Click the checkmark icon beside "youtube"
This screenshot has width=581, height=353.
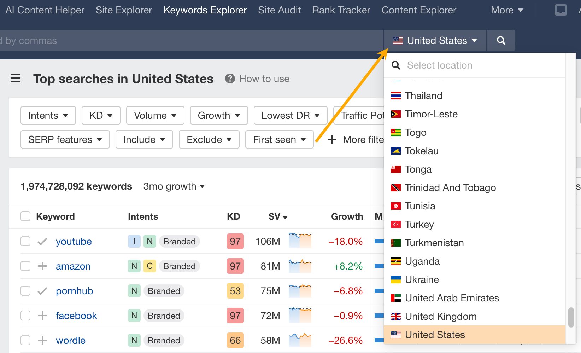tap(42, 241)
